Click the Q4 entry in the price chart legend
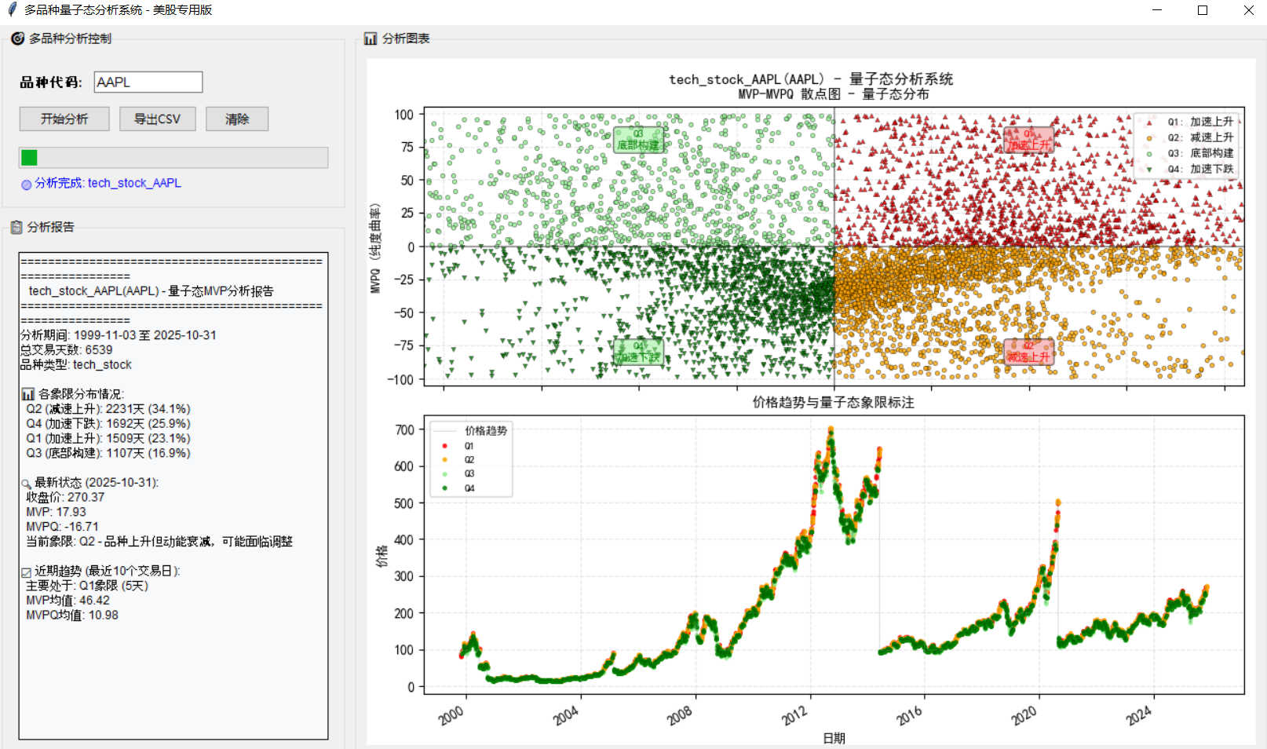Image resolution: width=1267 pixels, height=749 pixels. click(x=469, y=488)
